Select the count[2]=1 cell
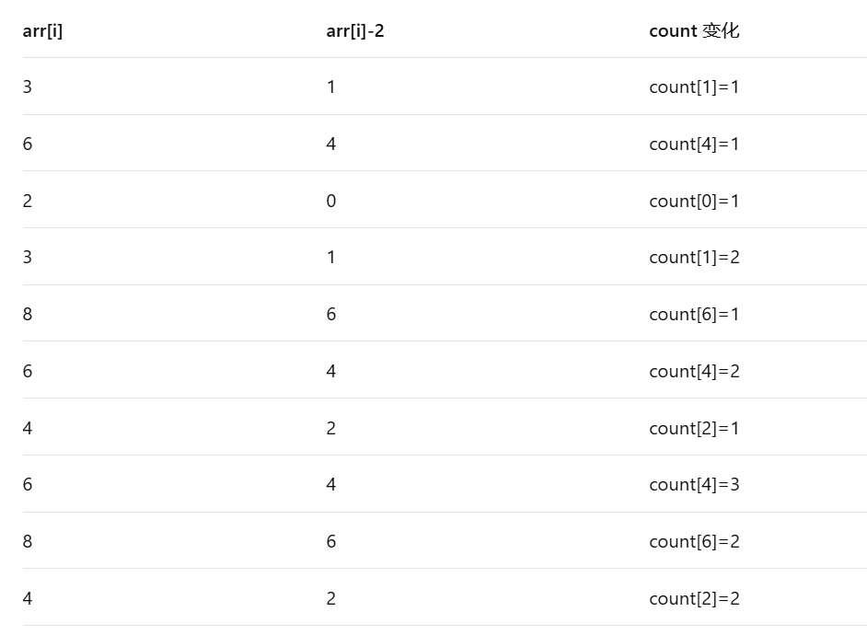 tap(694, 428)
